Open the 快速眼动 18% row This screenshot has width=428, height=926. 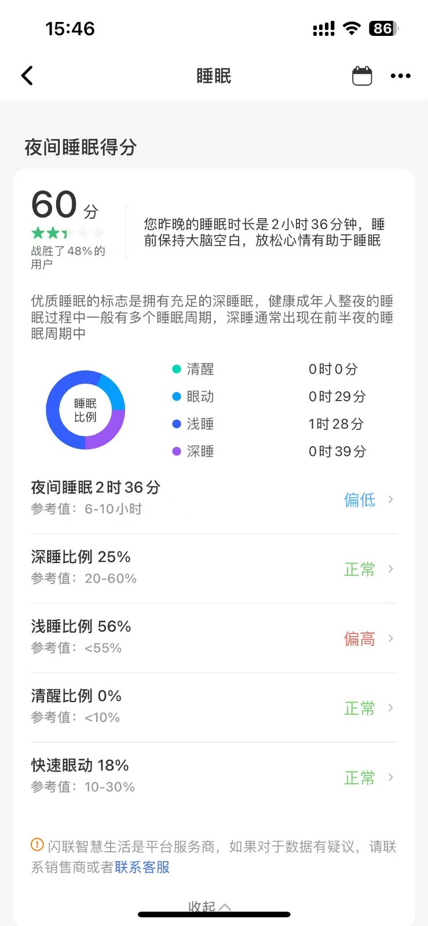pos(214,777)
